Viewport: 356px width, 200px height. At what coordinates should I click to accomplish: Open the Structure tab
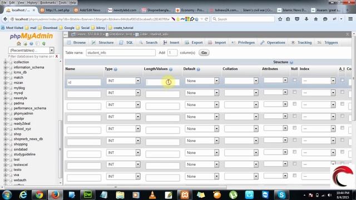(102, 43)
